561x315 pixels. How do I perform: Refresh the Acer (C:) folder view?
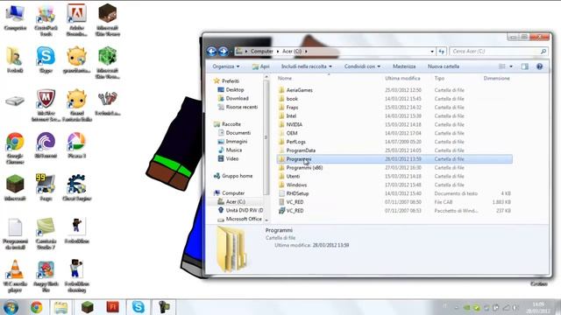click(x=442, y=52)
